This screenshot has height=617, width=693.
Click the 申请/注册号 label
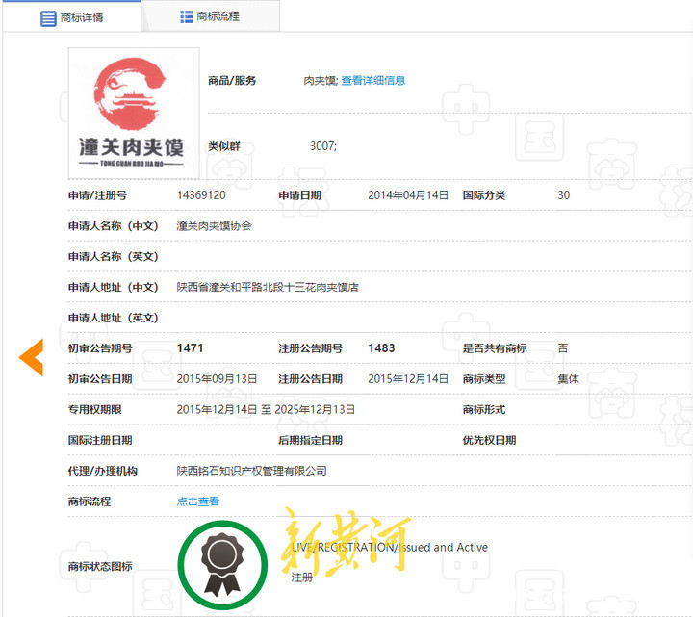[97, 195]
